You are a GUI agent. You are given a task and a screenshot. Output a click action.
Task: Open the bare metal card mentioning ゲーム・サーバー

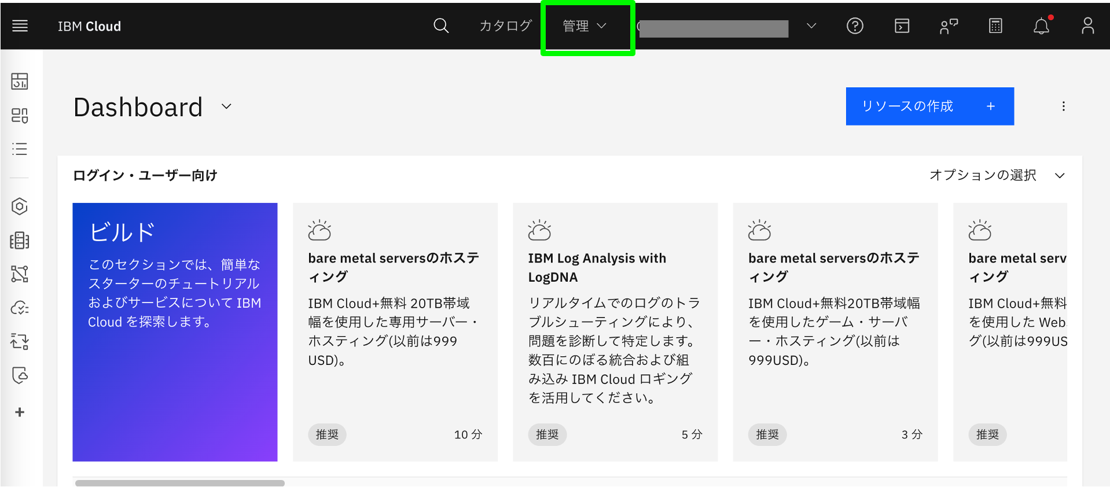[x=835, y=332]
